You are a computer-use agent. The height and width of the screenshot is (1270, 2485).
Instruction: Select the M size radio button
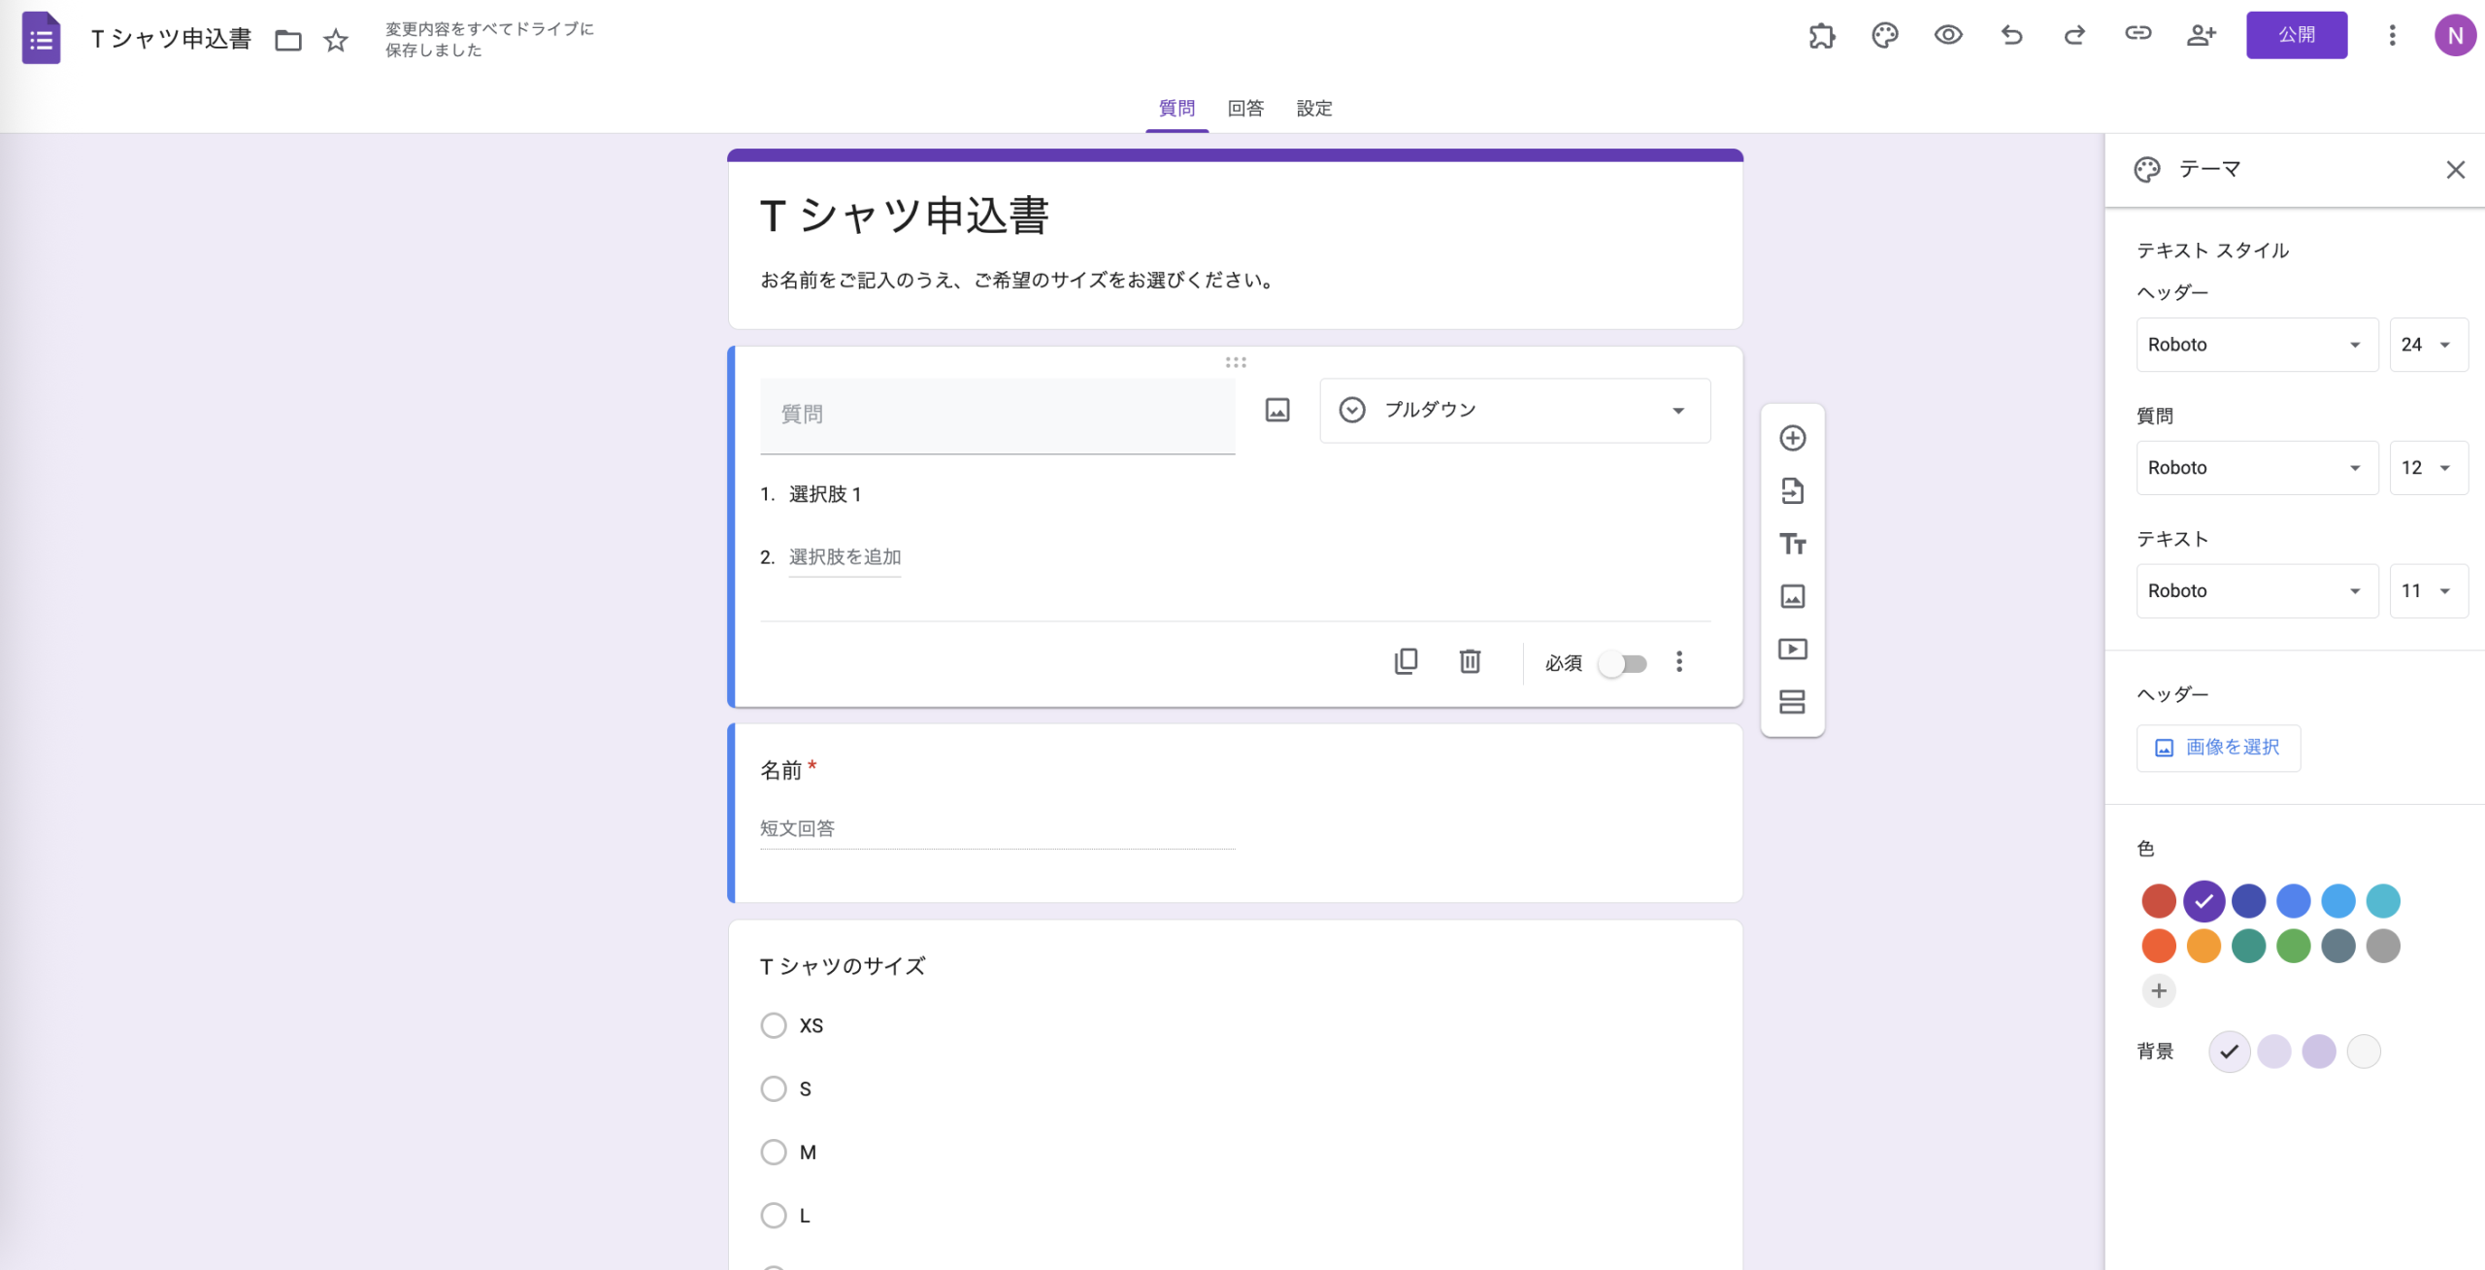point(773,1152)
